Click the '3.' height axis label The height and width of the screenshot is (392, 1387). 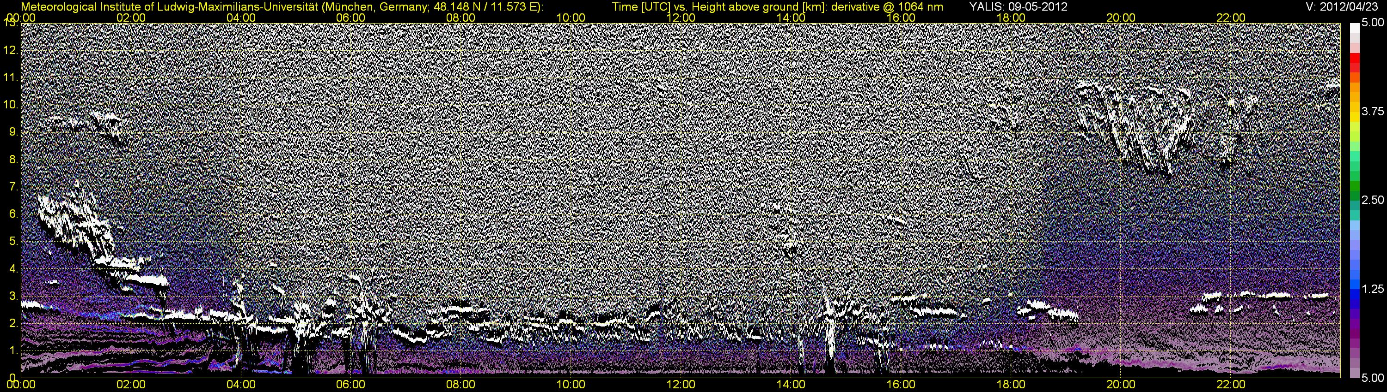coord(13,296)
